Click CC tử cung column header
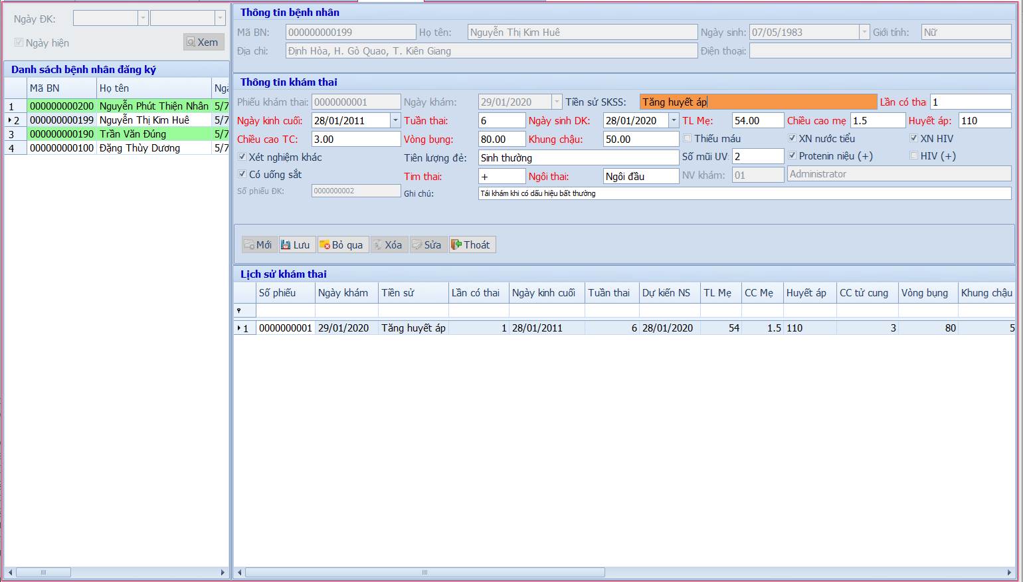The image size is (1023, 582). (868, 292)
